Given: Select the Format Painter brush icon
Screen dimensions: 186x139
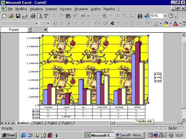Looking at the screenshot, I should [x=75, y=16].
